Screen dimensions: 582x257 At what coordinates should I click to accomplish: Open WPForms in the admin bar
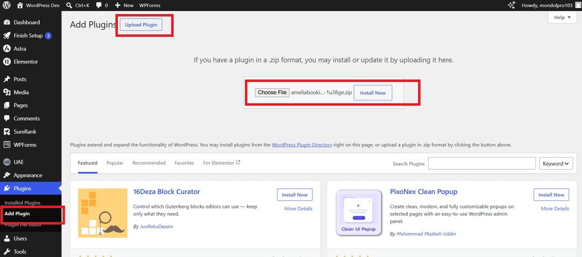150,5
